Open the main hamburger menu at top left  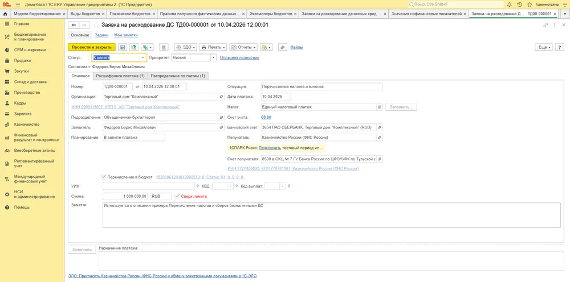point(18,5)
